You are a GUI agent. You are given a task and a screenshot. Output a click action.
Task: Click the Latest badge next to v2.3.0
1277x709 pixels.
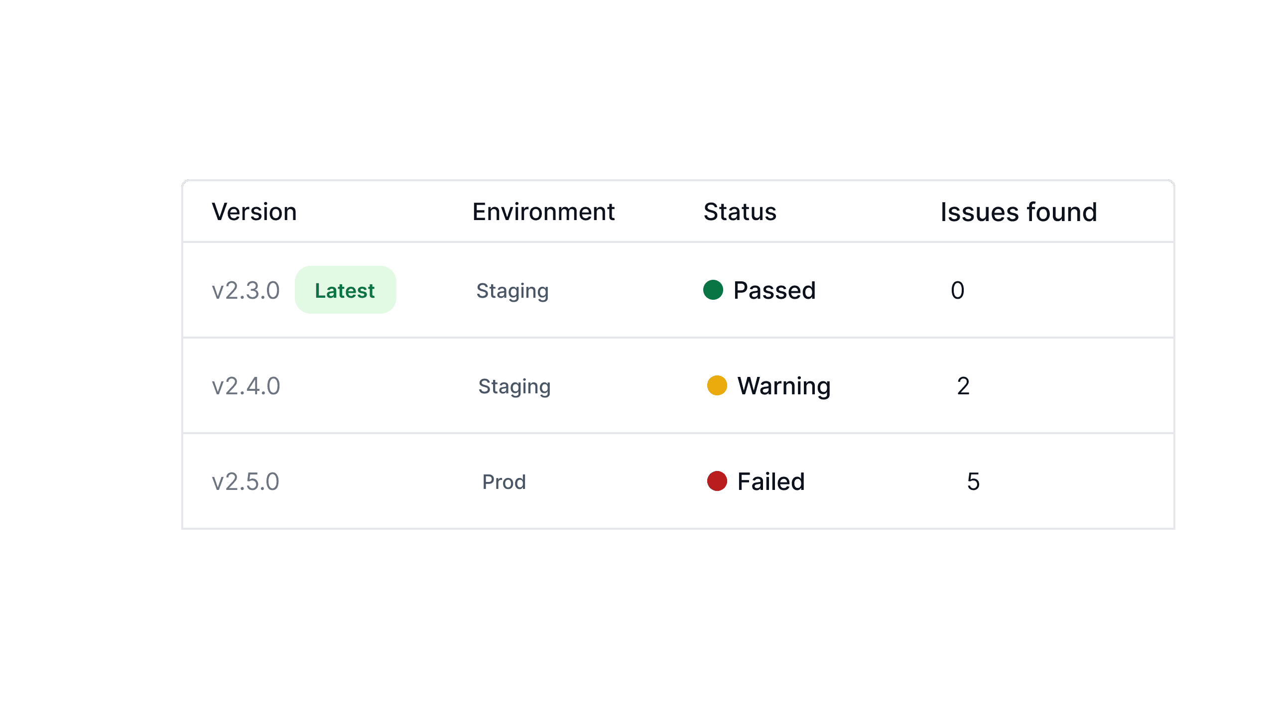(x=345, y=290)
